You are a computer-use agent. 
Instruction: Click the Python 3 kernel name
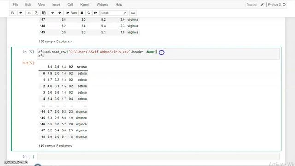tap(274, 5)
